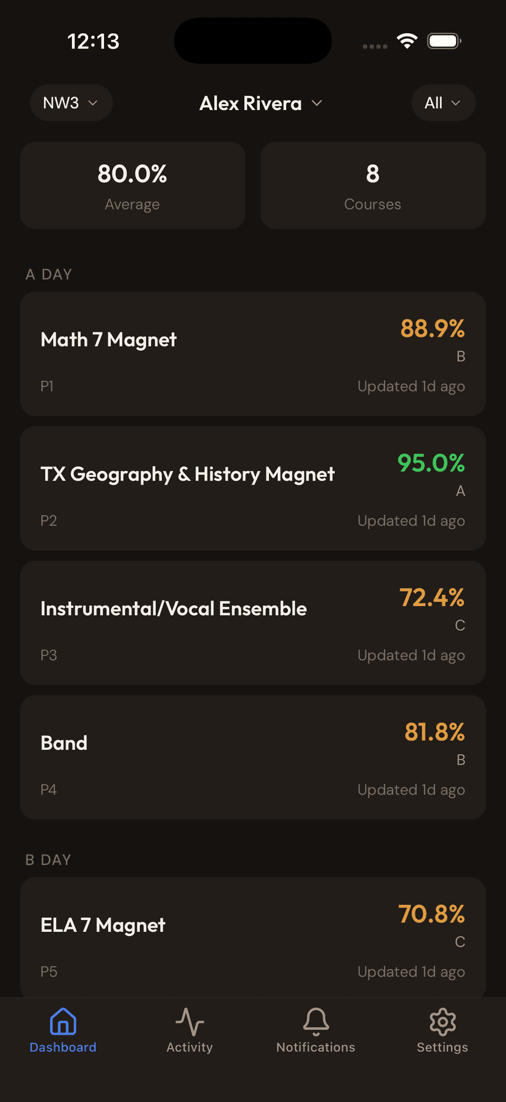The width and height of the screenshot is (506, 1102).
Task: Open the Alex Rivera student dropdown
Action: click(x=261, y=103)
